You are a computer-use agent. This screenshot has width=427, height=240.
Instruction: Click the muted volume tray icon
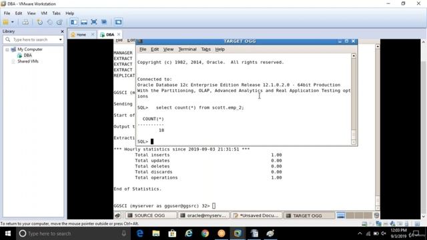coord(384,233)
